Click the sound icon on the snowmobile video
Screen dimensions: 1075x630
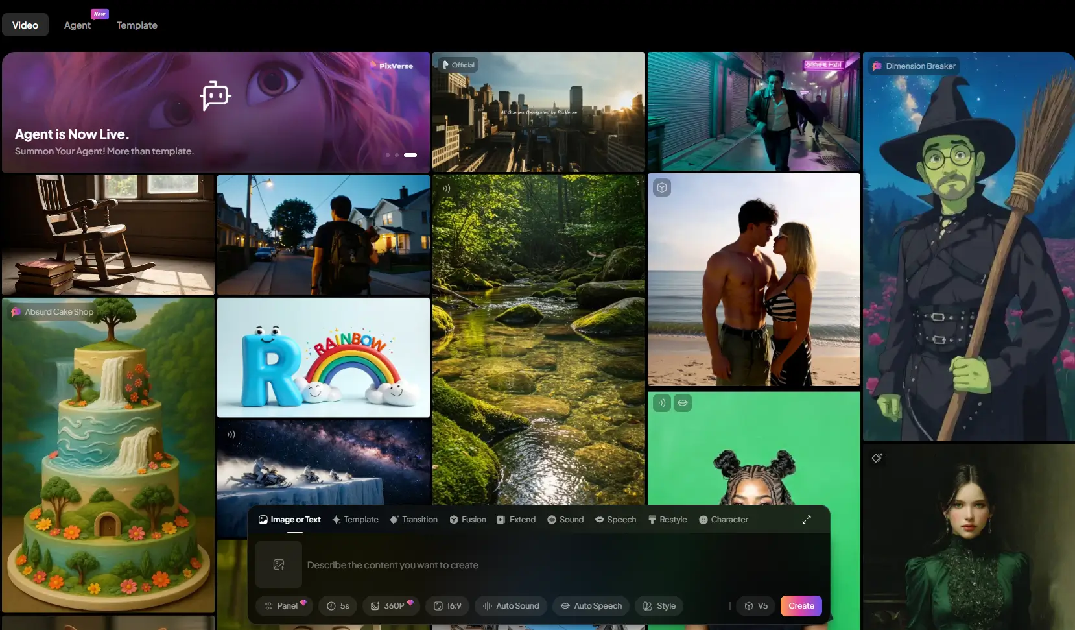pyautogui.click(x=231, y=435)
